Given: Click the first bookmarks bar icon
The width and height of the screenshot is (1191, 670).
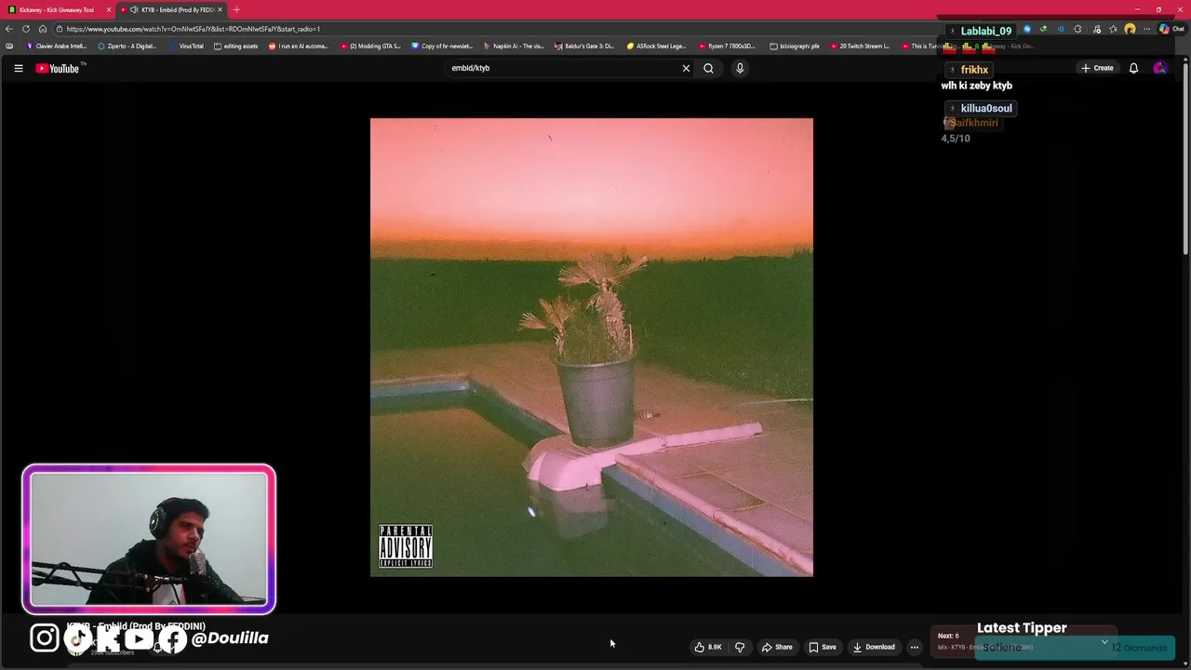Looking at the screenshot, I should coord(9,46).
